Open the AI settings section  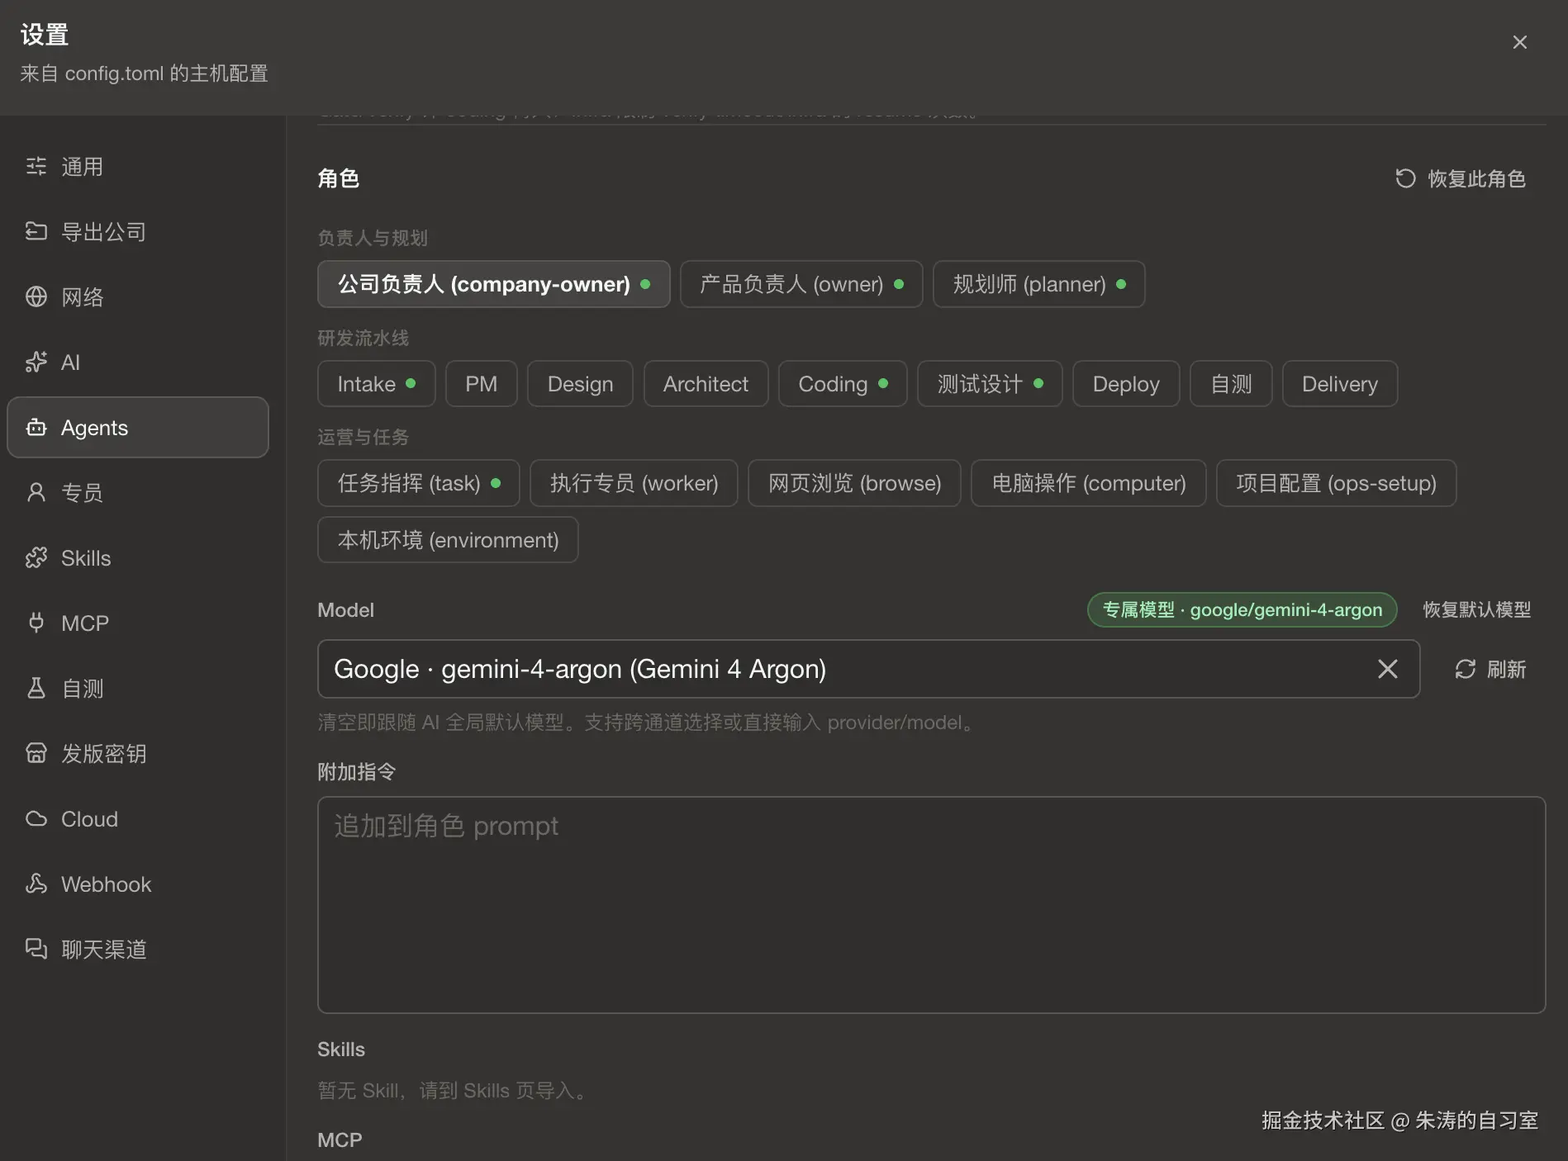pyautogui.click(x=138, y=363)
